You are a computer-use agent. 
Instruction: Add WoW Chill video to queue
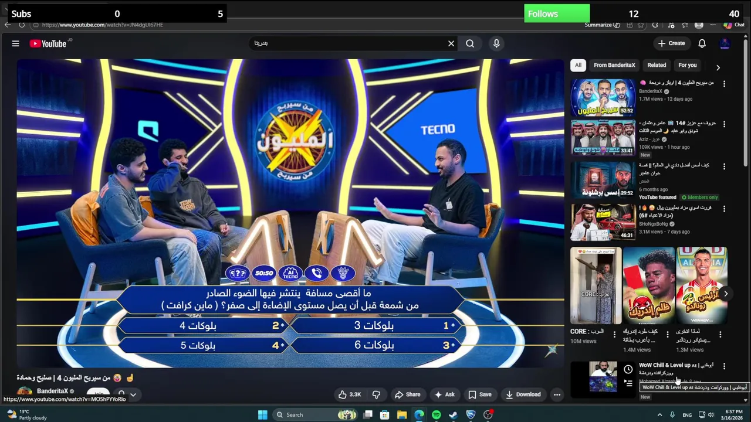tap(628, 383)
